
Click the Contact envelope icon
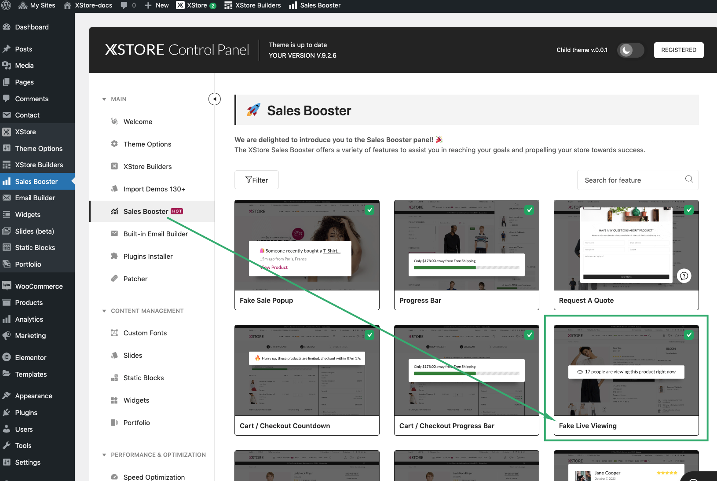coord(7,115)
